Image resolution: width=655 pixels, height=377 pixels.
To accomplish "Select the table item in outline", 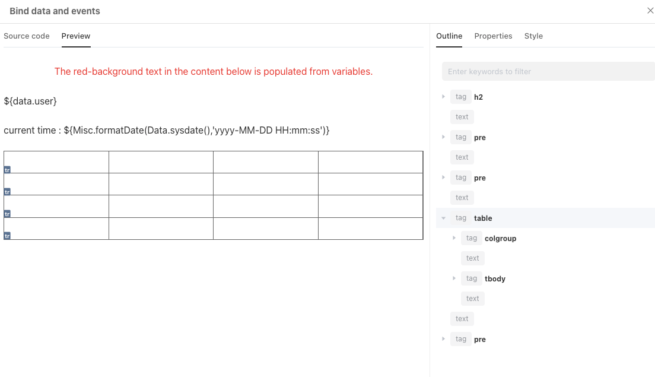I will point(483,218).
